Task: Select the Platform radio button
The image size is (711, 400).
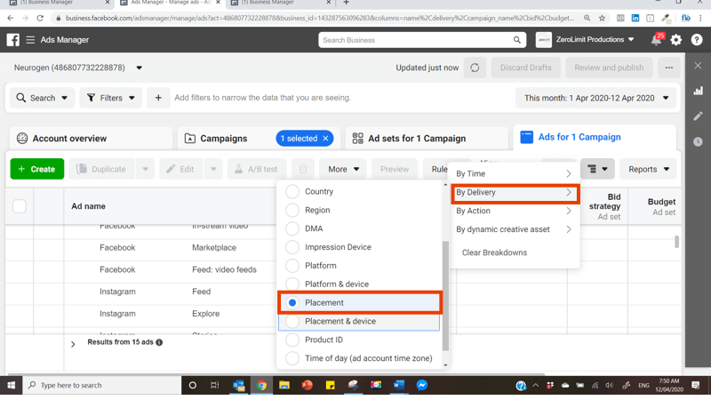Action: pyautogui.click(x=292, y=266)
